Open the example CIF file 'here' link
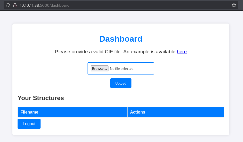The width and height of the screenshot is (243, 142). pyautogui.click(x=182, y=51)
